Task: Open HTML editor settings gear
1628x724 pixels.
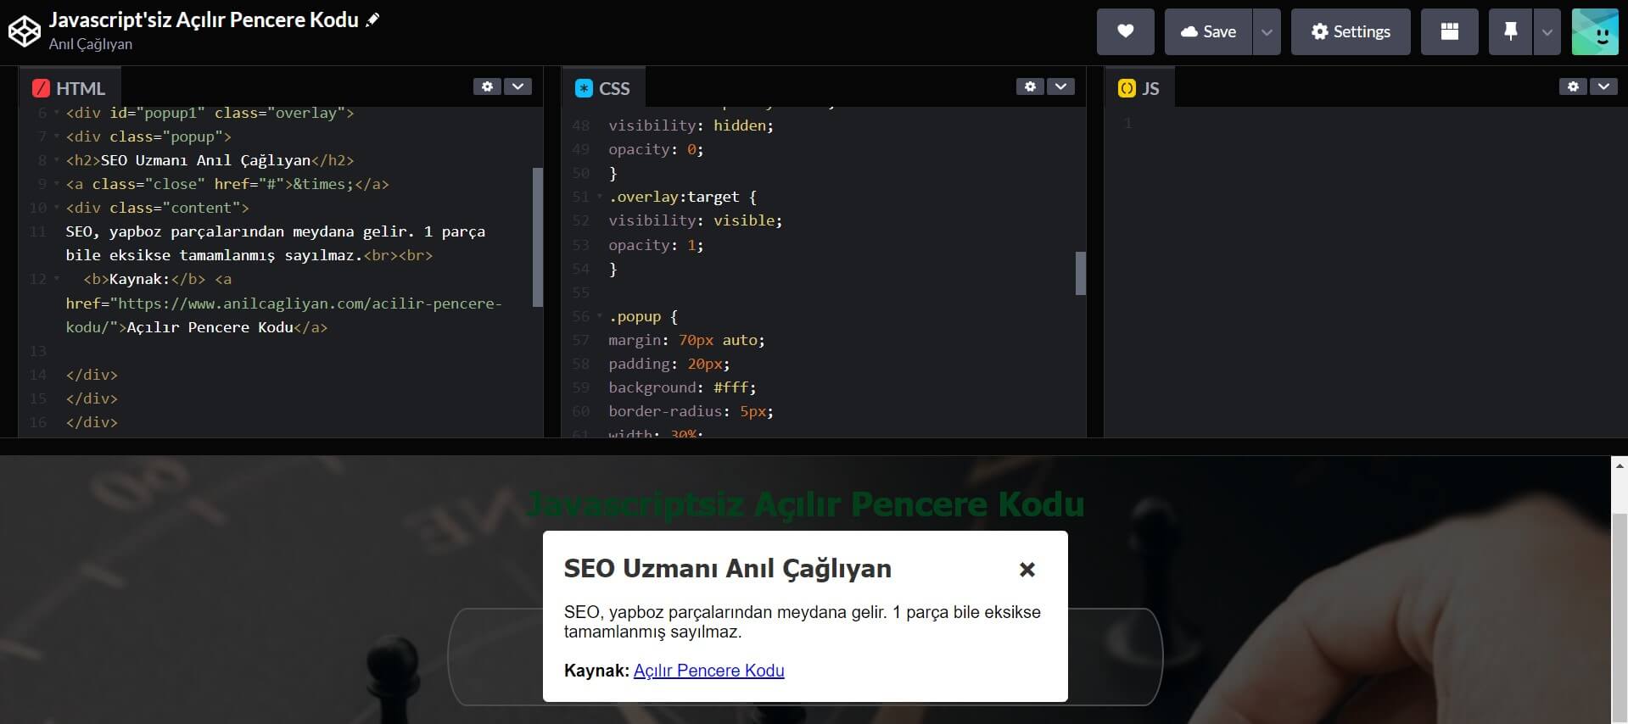Action: click(487, 86)
